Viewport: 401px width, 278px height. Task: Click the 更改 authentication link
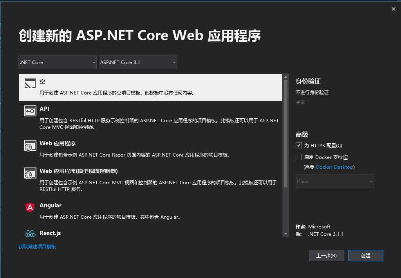pyautogui.click(x=300, y=102)
